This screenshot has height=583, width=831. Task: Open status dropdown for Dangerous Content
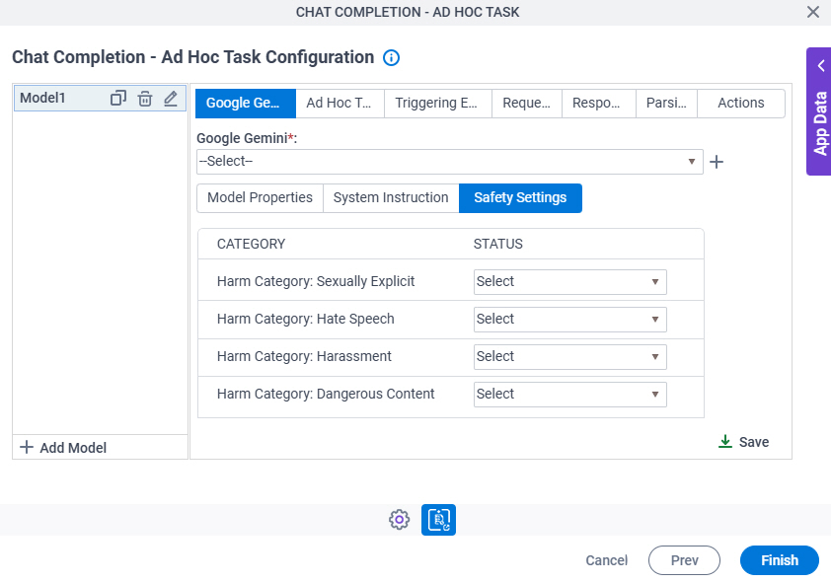tap(569, 395)
